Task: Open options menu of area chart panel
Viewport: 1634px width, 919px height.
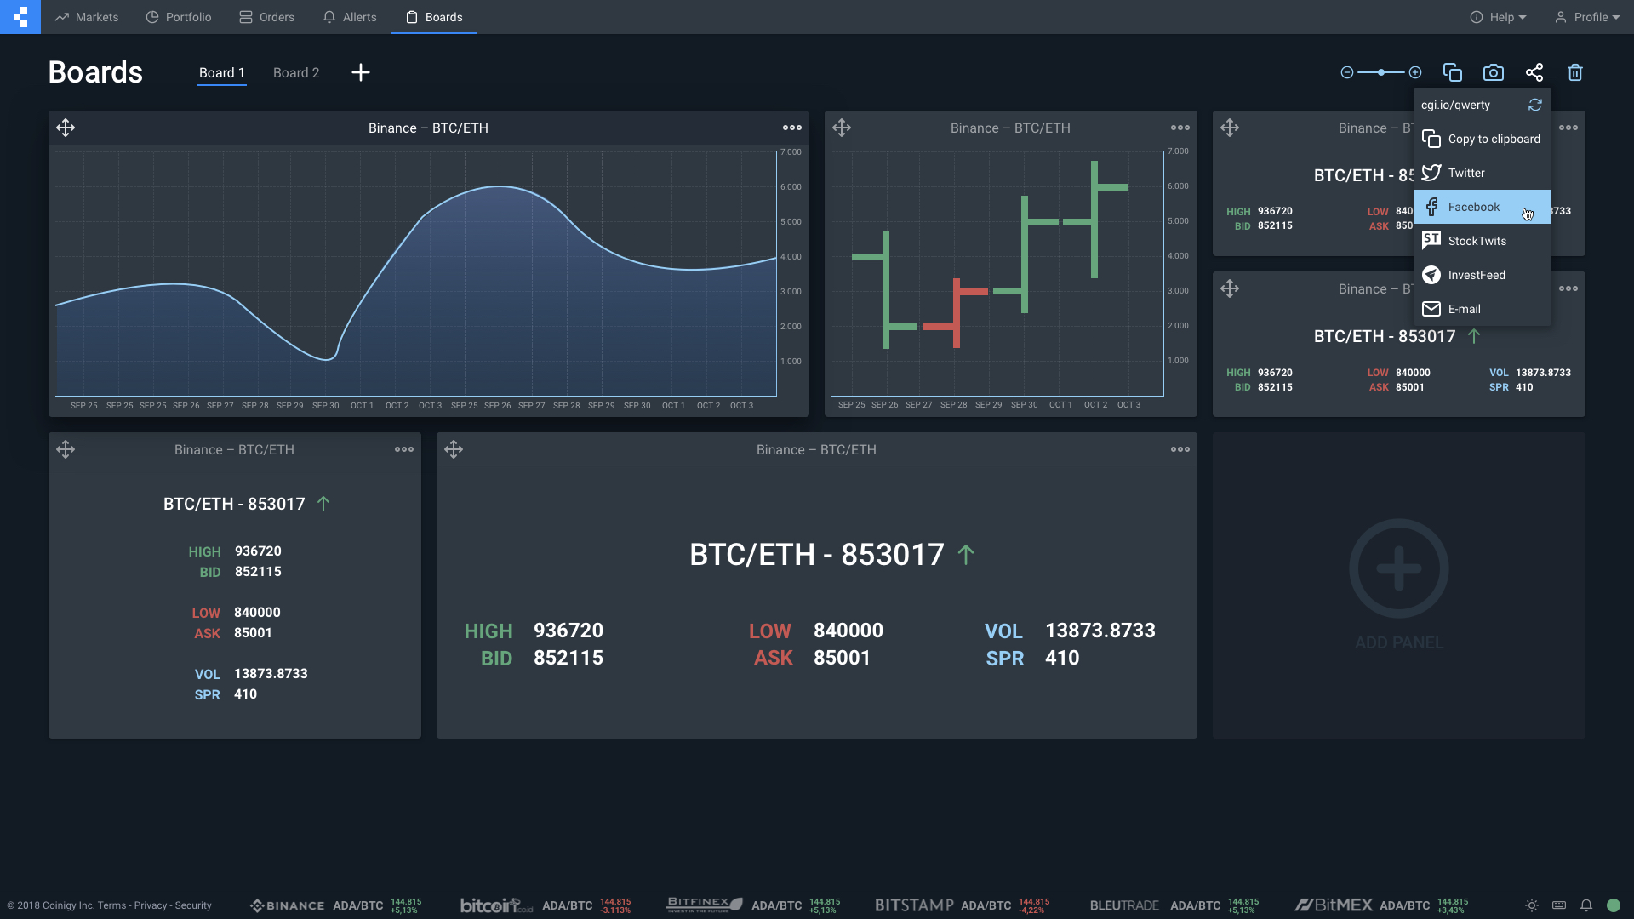Action: (792, 128)
